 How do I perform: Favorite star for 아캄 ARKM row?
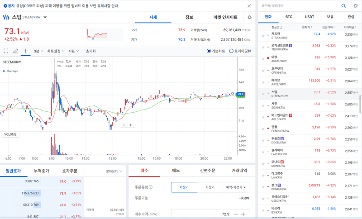coord(263,59)
